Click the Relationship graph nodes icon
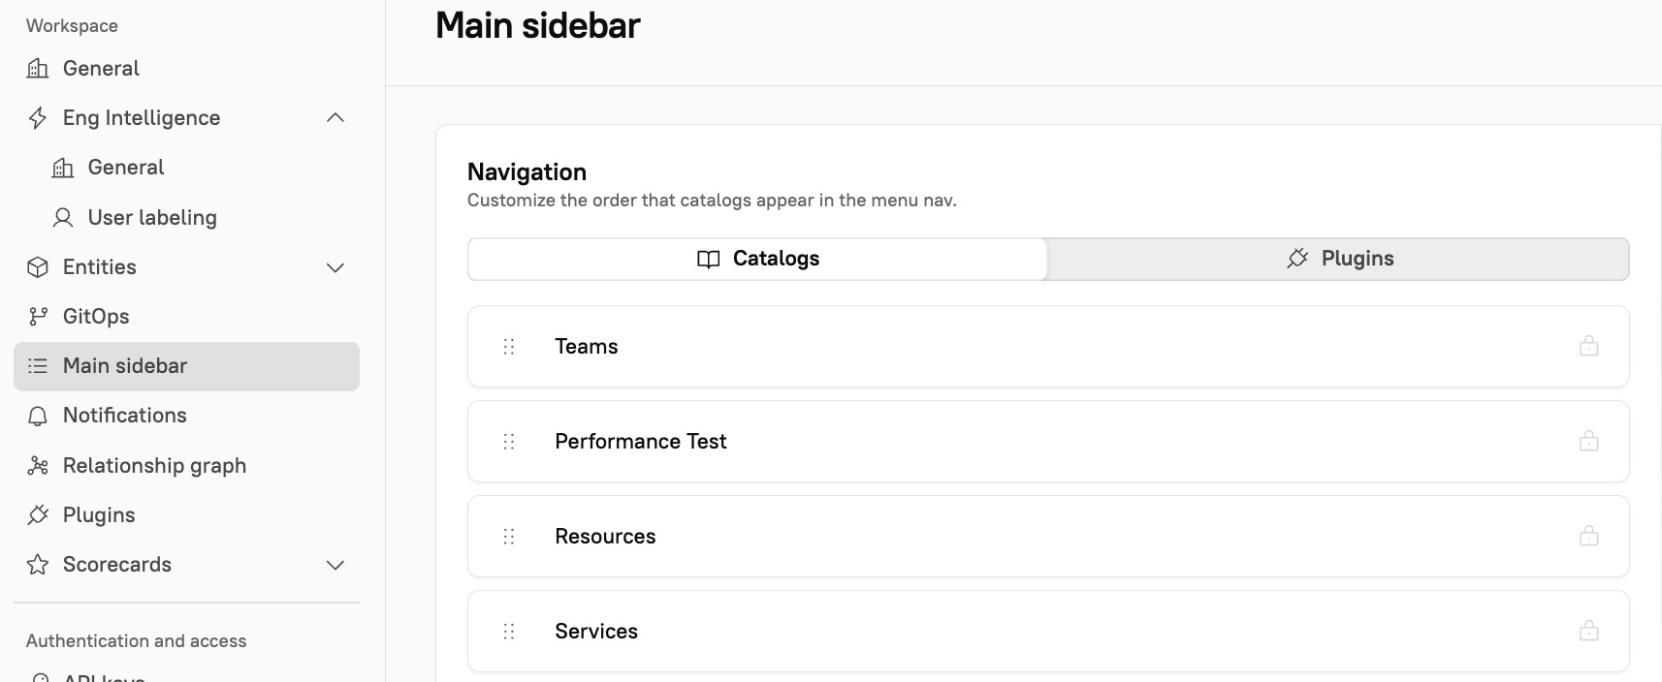 (x=38, y=466)
